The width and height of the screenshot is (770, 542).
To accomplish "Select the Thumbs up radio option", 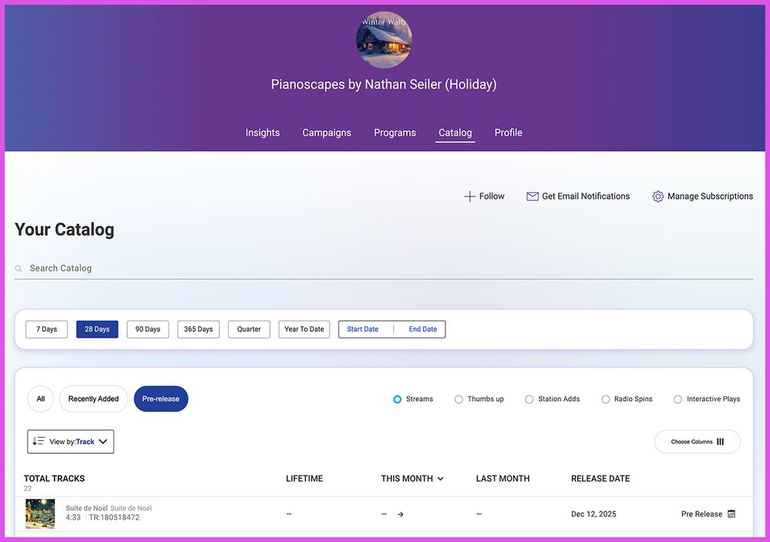I will [459, 399].
